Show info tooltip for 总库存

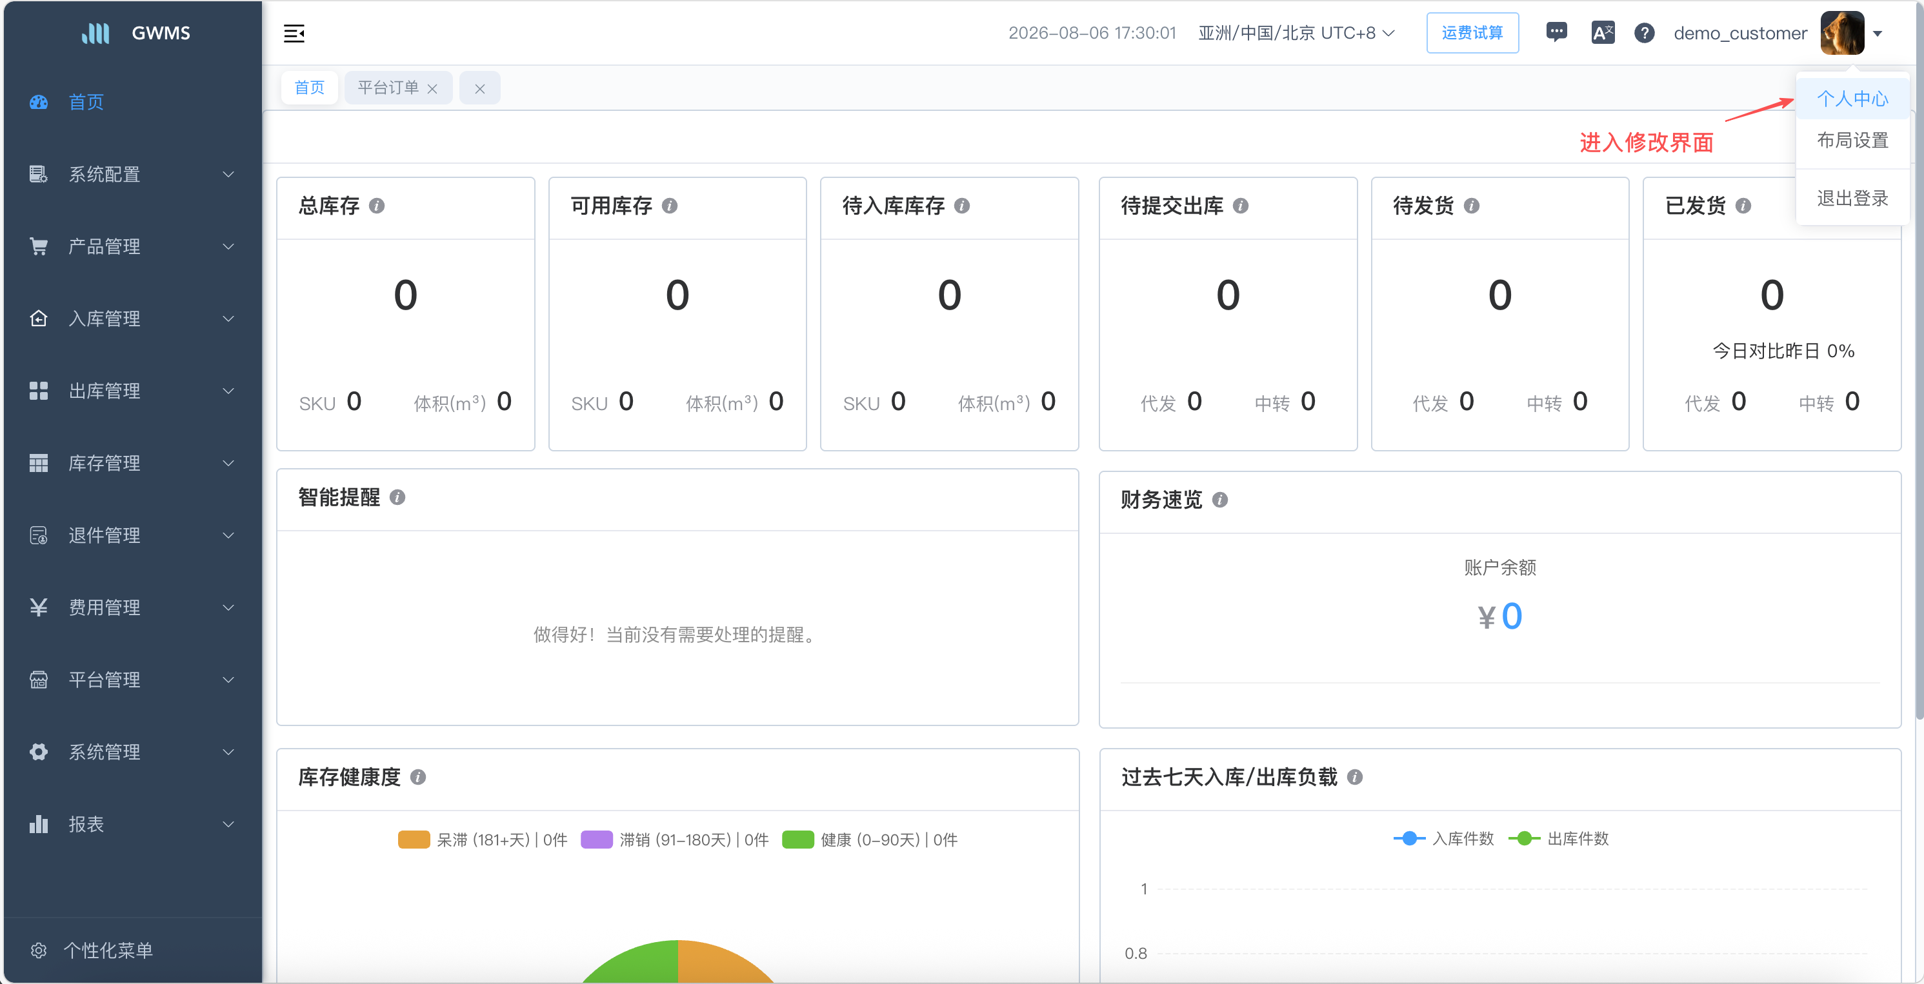point(377,206)
